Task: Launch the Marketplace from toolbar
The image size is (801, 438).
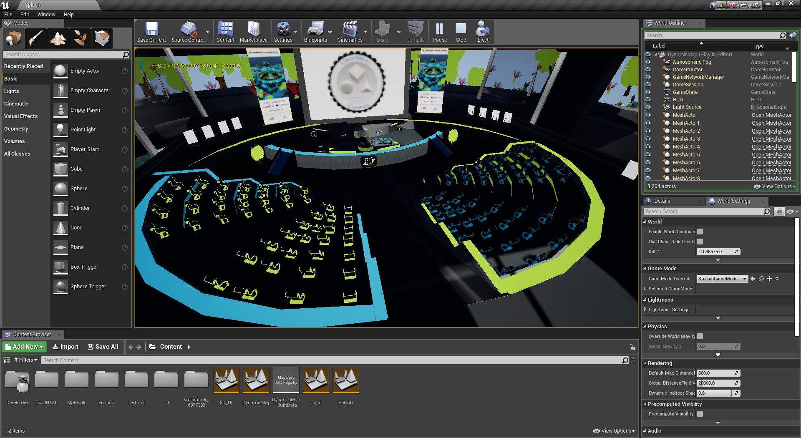Action: pyautogui.click(x=254, y=32)
